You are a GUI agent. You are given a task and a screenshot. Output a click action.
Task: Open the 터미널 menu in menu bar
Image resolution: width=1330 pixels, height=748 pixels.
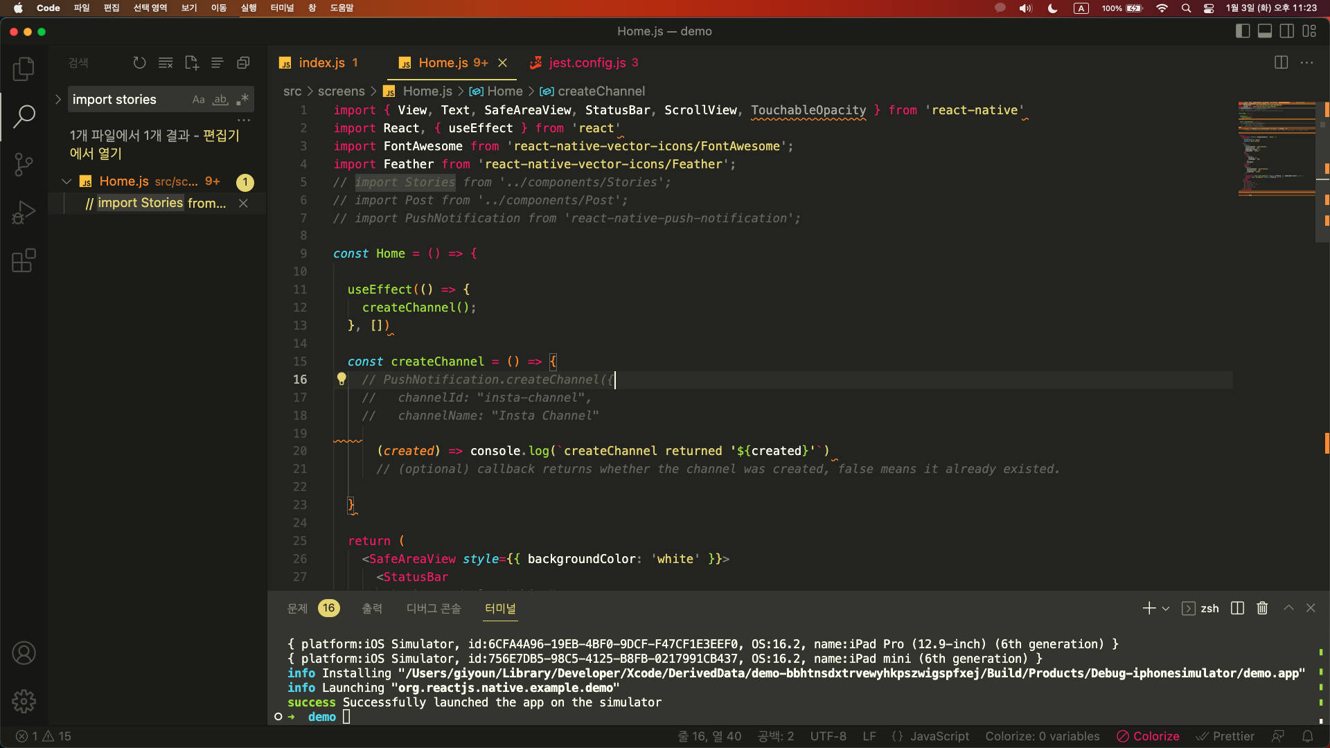[x=282, y=8]
